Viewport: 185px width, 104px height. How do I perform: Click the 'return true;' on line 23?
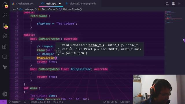point(47,77)
